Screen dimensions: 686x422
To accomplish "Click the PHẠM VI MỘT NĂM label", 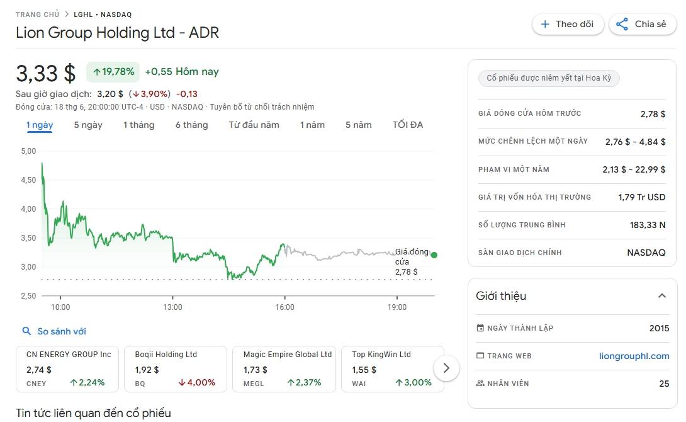I will [514, 170].
